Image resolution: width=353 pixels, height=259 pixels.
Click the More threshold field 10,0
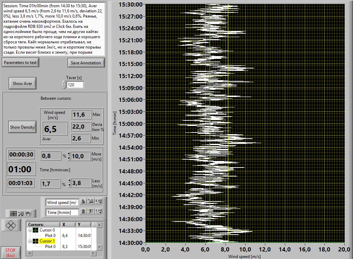click(x=81, y=156)
